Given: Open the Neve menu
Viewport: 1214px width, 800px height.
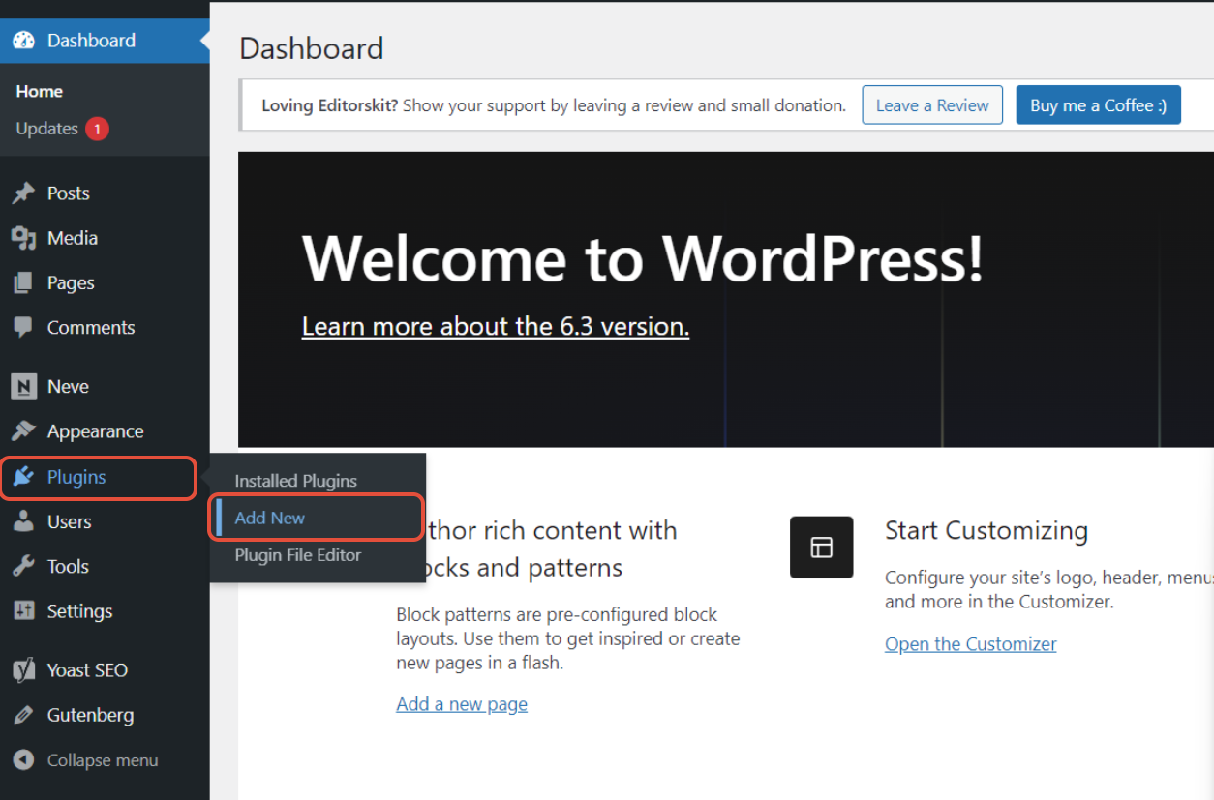Looking at the screenshot, I should click(105, 386).
